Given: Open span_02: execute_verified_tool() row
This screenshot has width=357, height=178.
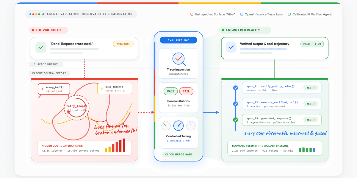Looking at the screenshot, I should [x=282, y=104].
